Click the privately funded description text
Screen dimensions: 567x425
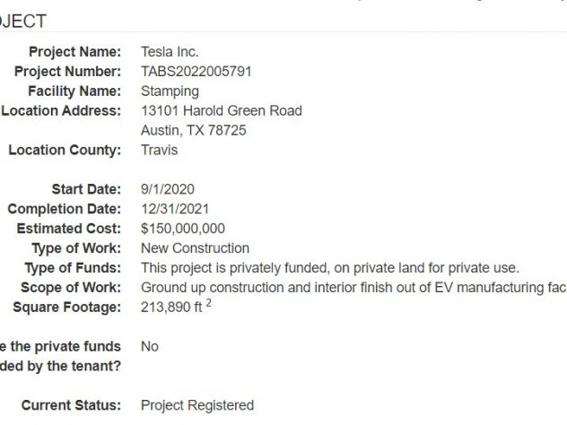pyautogui.click(x=330, y=268)
